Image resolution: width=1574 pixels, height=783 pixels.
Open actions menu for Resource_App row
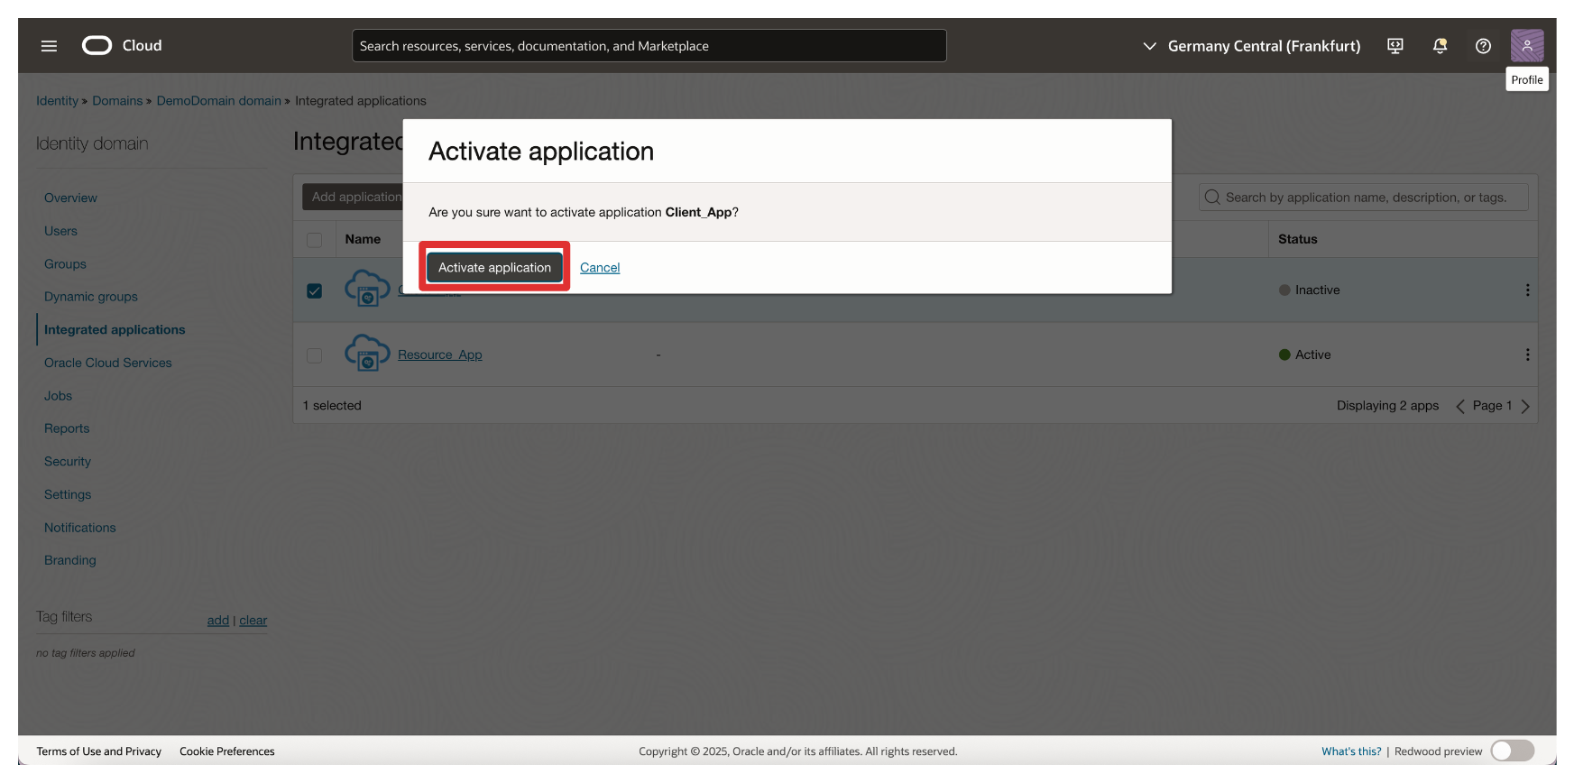1526,355
